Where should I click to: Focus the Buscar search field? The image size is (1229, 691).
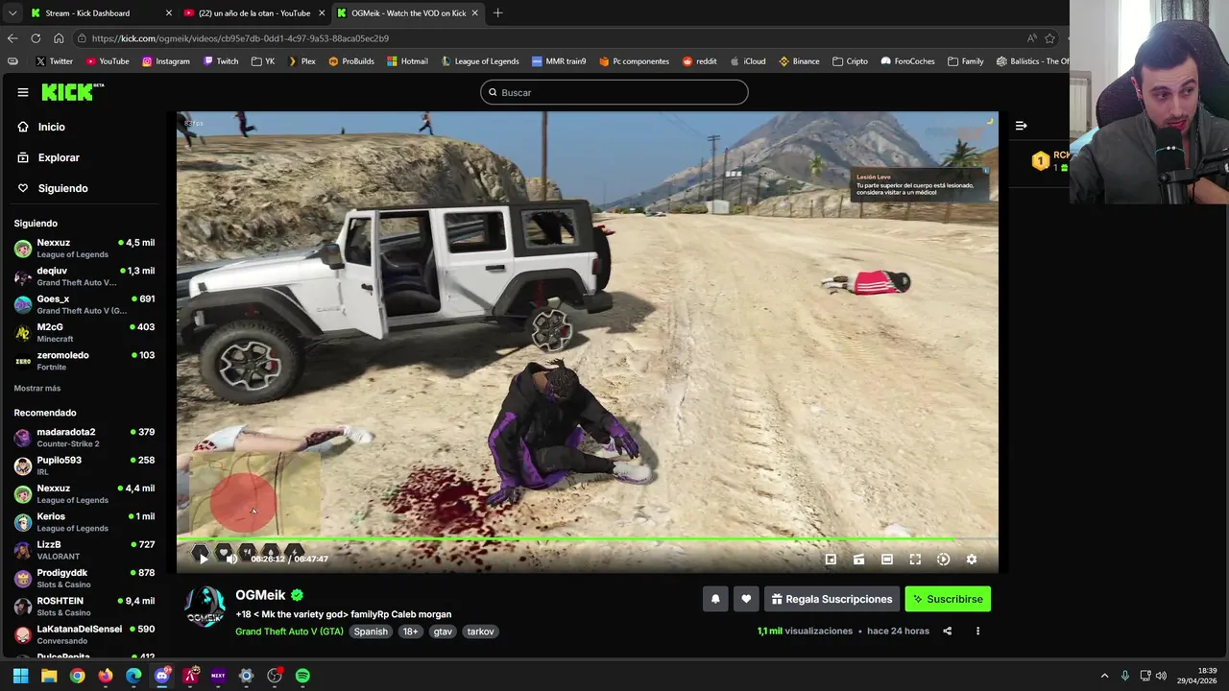coord(614,92)
